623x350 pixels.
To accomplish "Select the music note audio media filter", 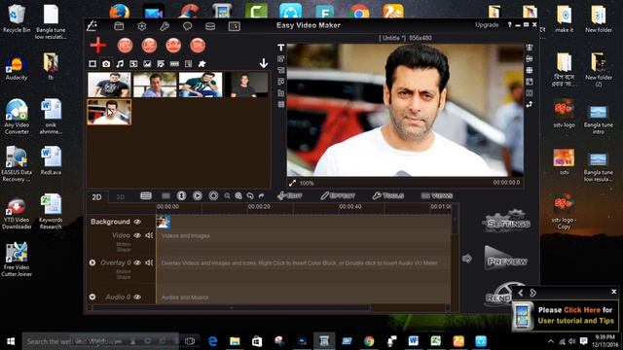I will [x=120, y=64].
